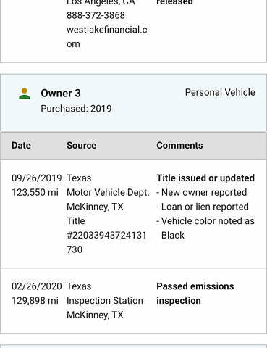267x348 pixels.
Task: Select the title number #22033943724131730
Action: (106, 242)
